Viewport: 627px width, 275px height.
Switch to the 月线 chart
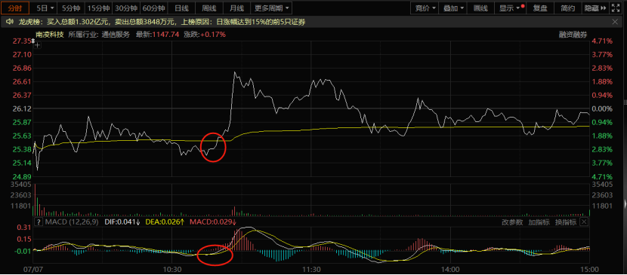click(236, 8)
